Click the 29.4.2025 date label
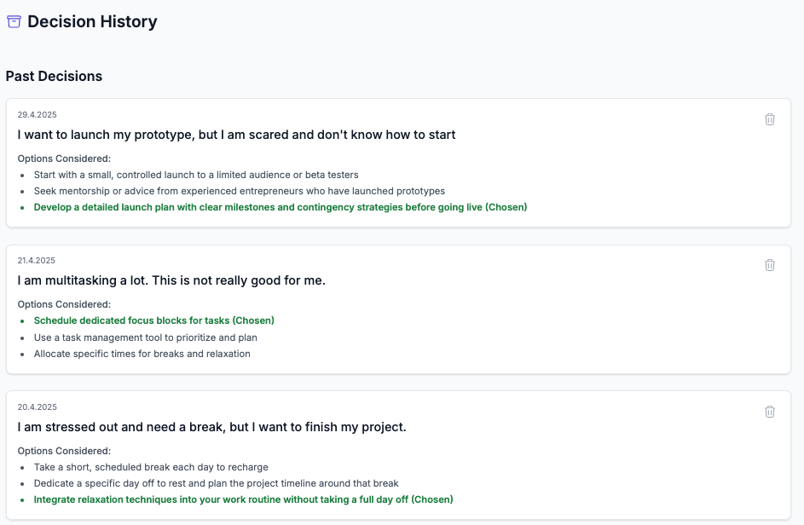This screenshot has width=804, height=525. pyautogui.click(x=37, y=115)
